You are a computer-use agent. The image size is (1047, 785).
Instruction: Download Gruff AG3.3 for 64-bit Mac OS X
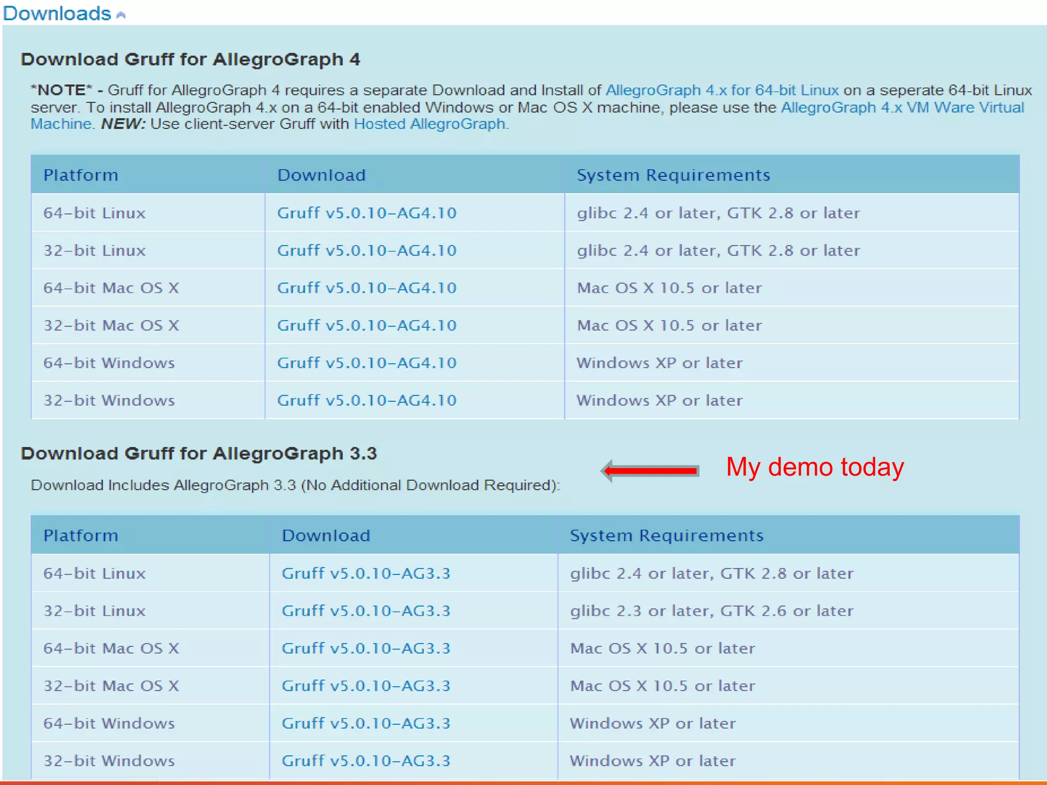(366, 649)
